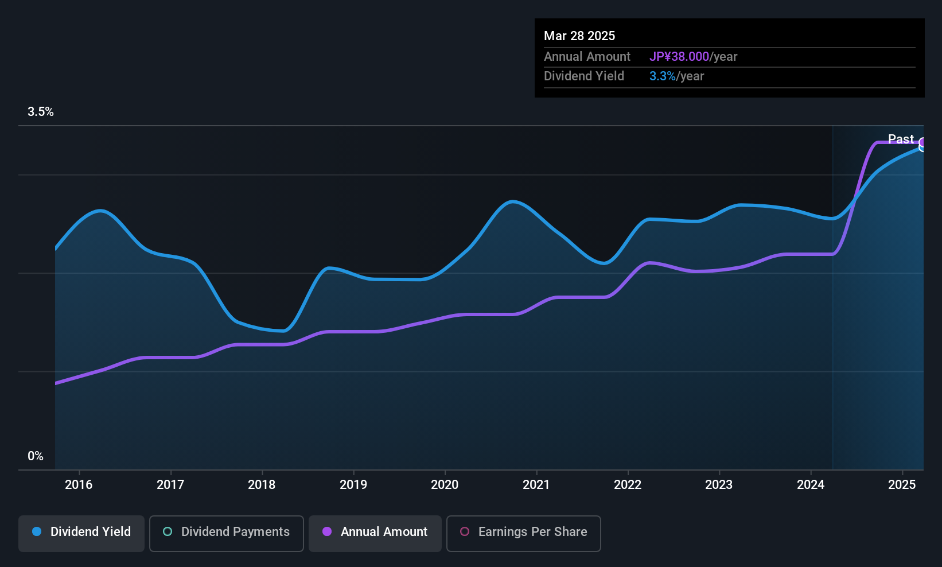Show the Earnings Per Share series
Viewport: 942px width, 567px height.
[x=523, y=533]
